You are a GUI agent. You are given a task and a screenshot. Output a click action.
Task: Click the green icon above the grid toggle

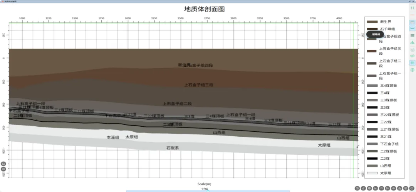click(412, 56)
